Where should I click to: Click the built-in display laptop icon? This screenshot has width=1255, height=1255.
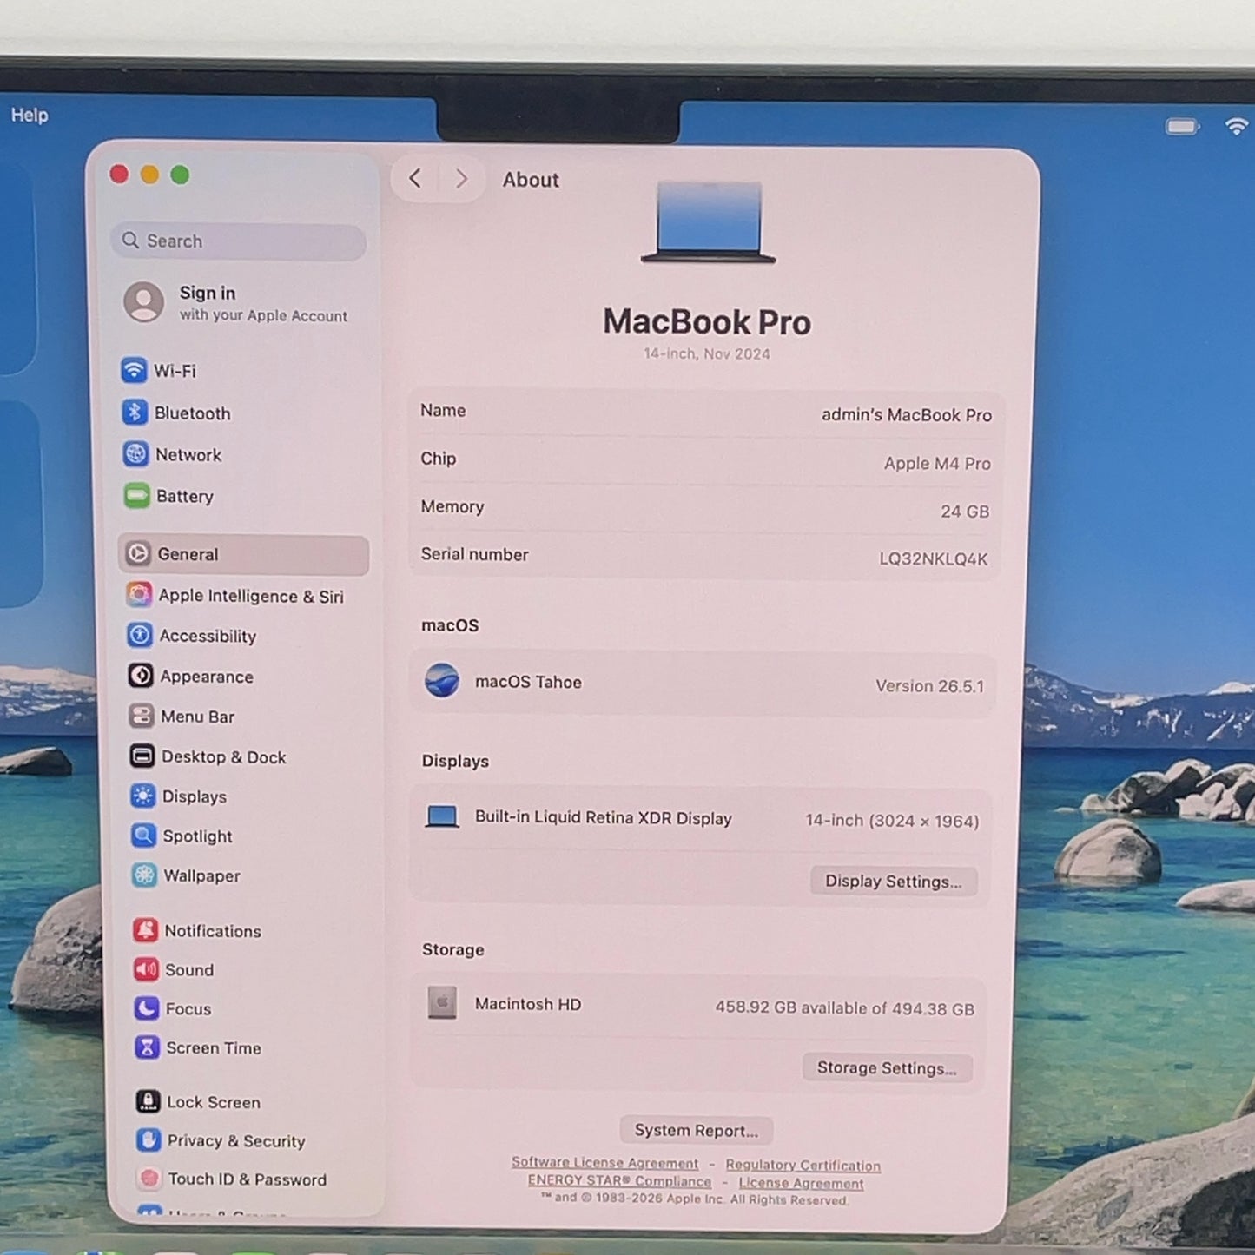point(442,816)
